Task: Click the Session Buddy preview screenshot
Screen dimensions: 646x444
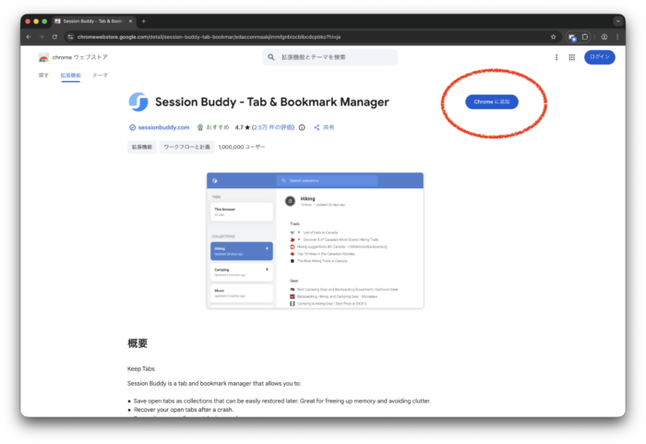Action: tap(315, 240)
